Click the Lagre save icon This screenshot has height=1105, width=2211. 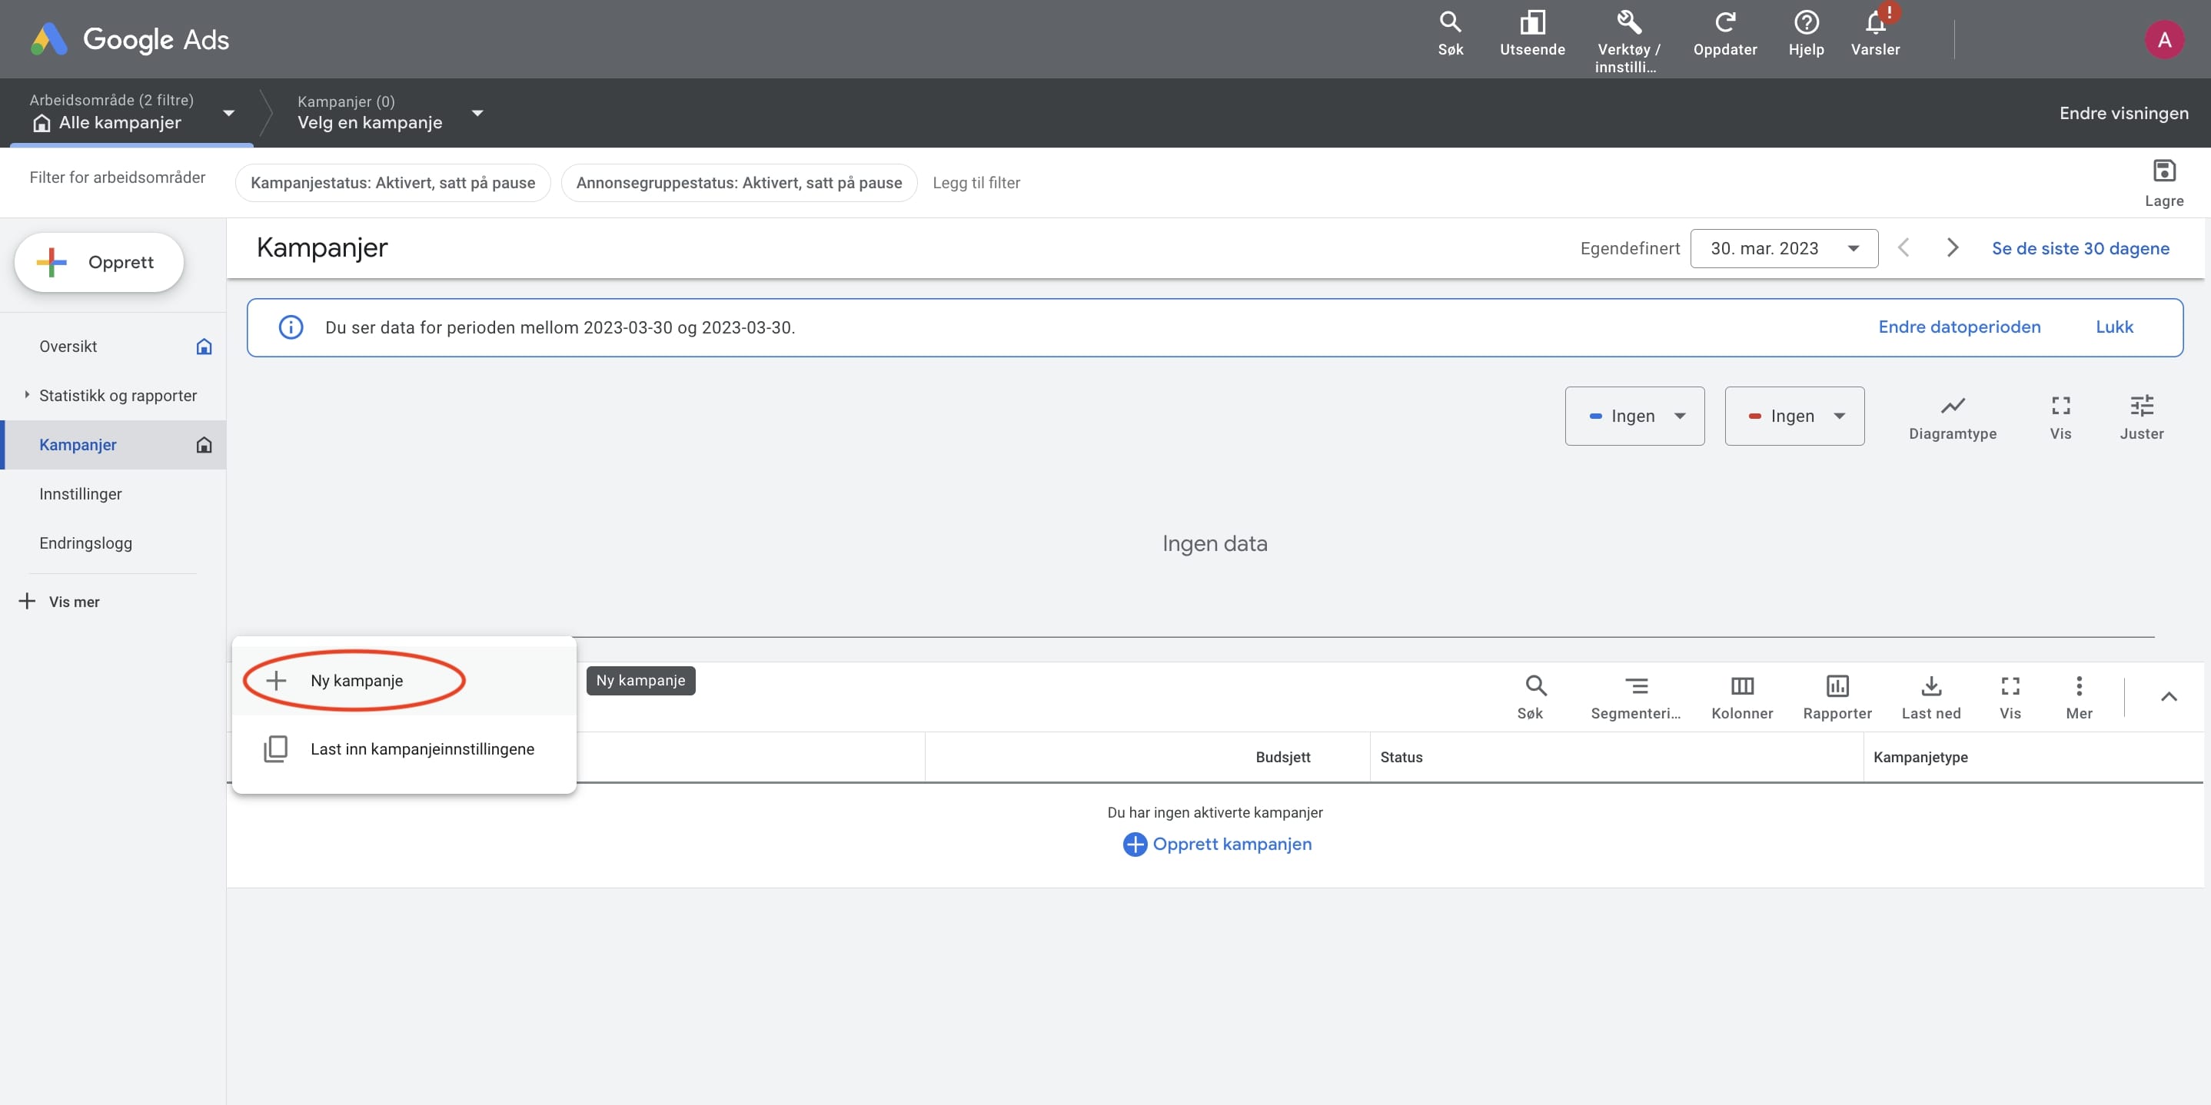click(2163, 171)
